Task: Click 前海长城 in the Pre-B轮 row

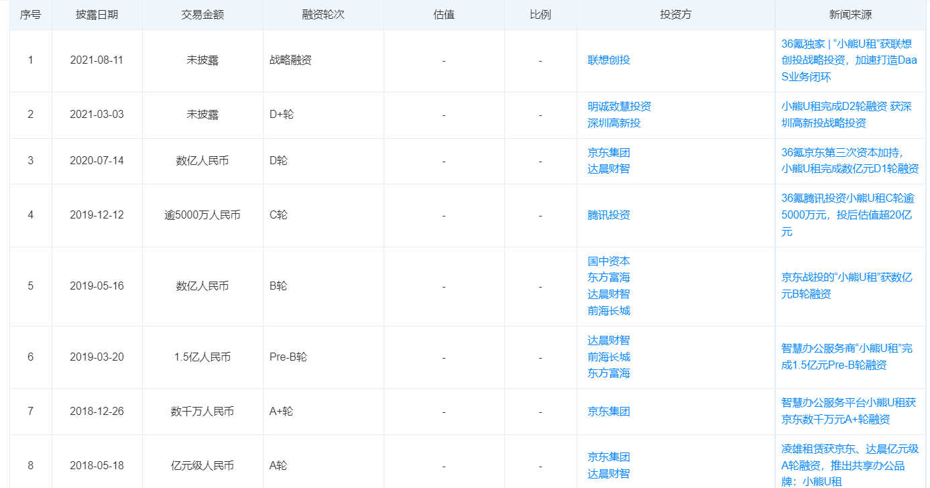Action: (609, 357)
